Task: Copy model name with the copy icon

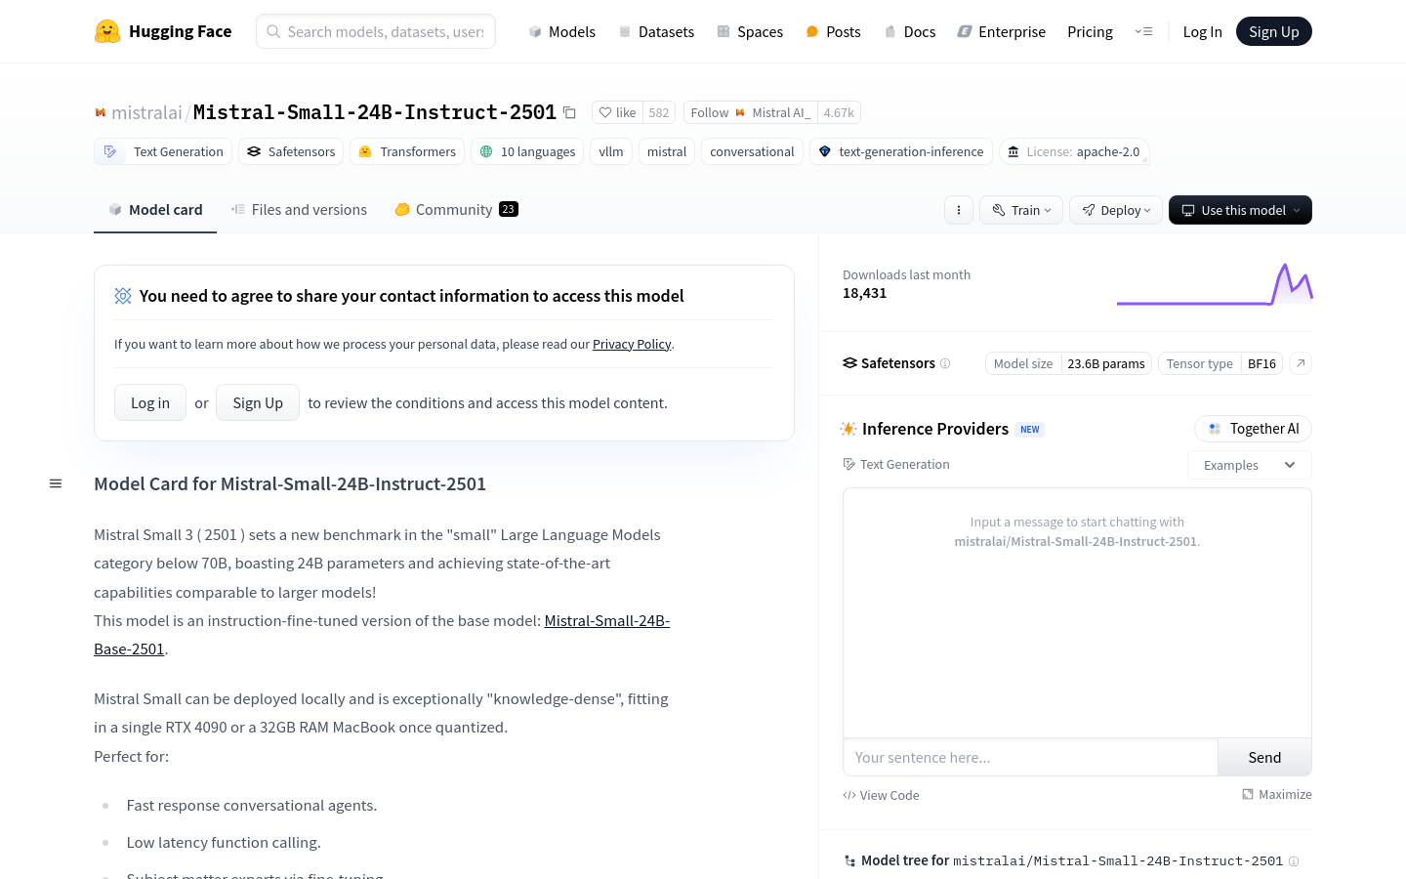Action: coord(569,113)
